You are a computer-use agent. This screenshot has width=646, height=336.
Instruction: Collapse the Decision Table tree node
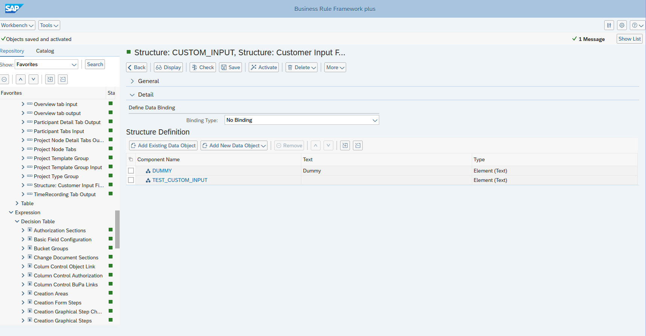pos(17,221)
